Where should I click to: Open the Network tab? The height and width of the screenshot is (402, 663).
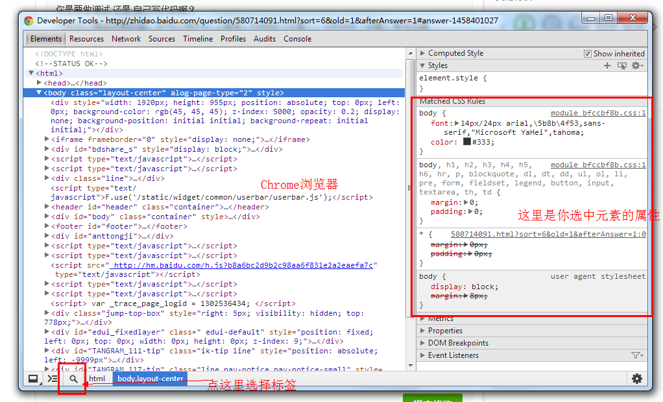[126, 39]
